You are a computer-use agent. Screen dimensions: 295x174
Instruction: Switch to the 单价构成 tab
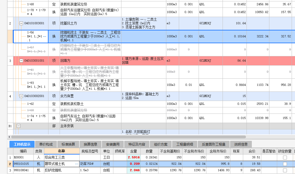pos(46,144)
